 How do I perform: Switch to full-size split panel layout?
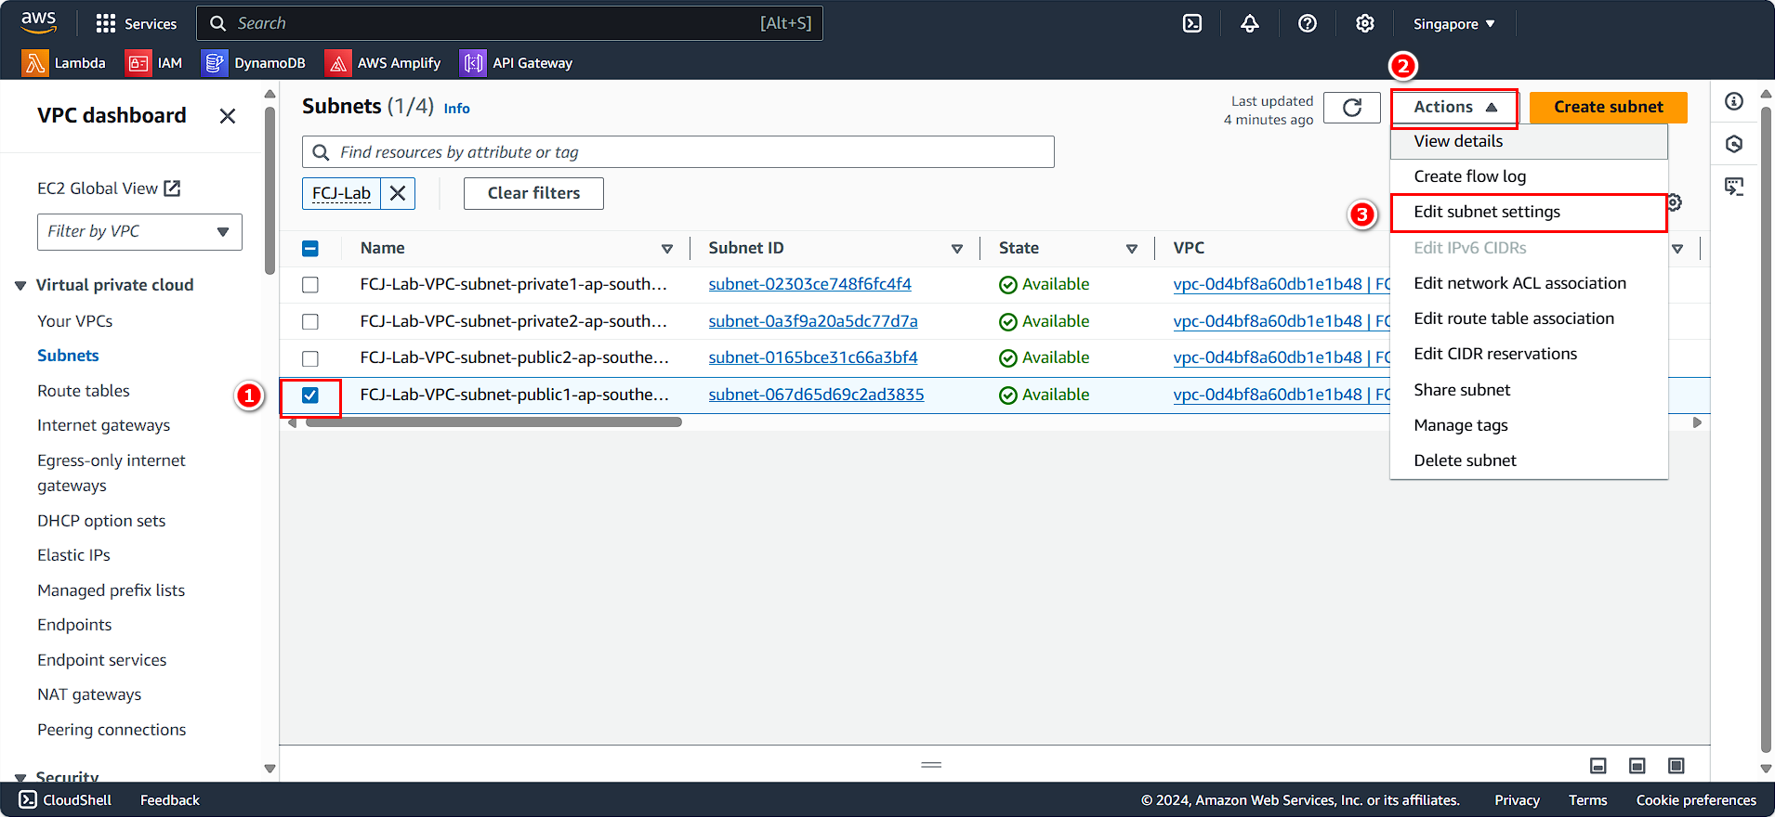(1676, 766)
